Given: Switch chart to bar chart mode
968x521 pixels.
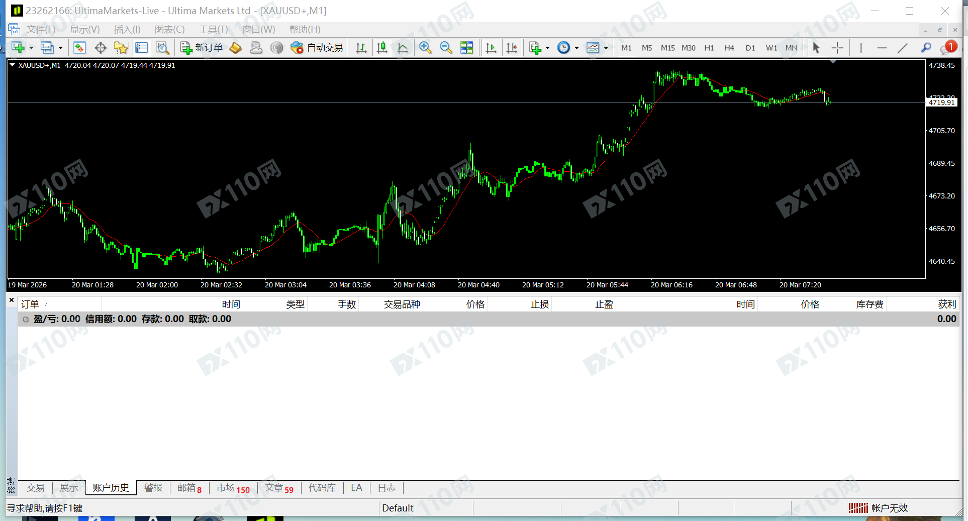Looking at the screenshot, I should (x=361, y=48).
